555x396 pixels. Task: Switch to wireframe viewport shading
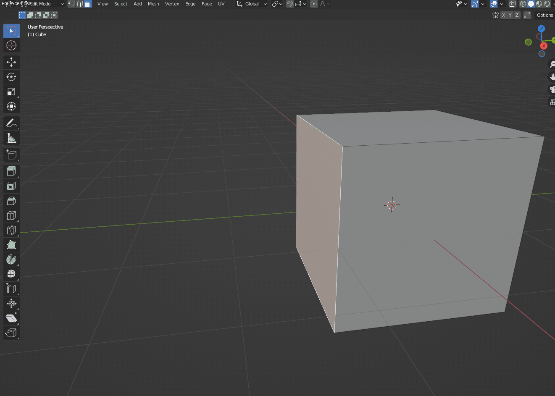pyautogui.click(x=523, y=4)
